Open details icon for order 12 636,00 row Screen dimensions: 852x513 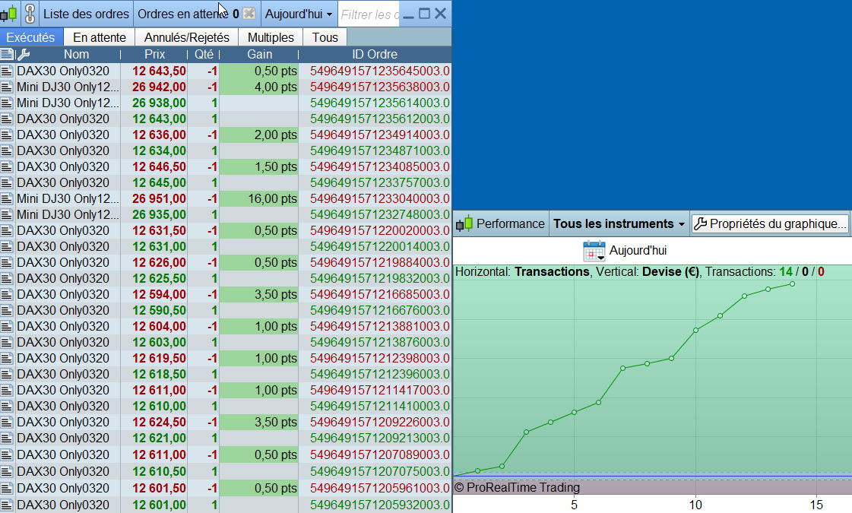(7, 135)
